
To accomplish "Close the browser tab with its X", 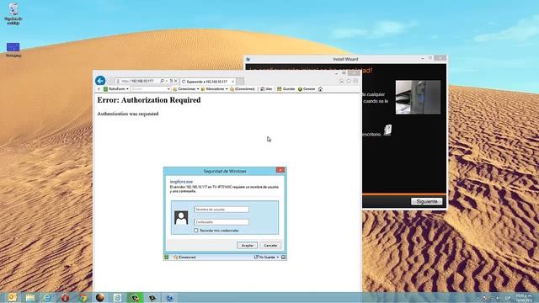I will 232,82.
